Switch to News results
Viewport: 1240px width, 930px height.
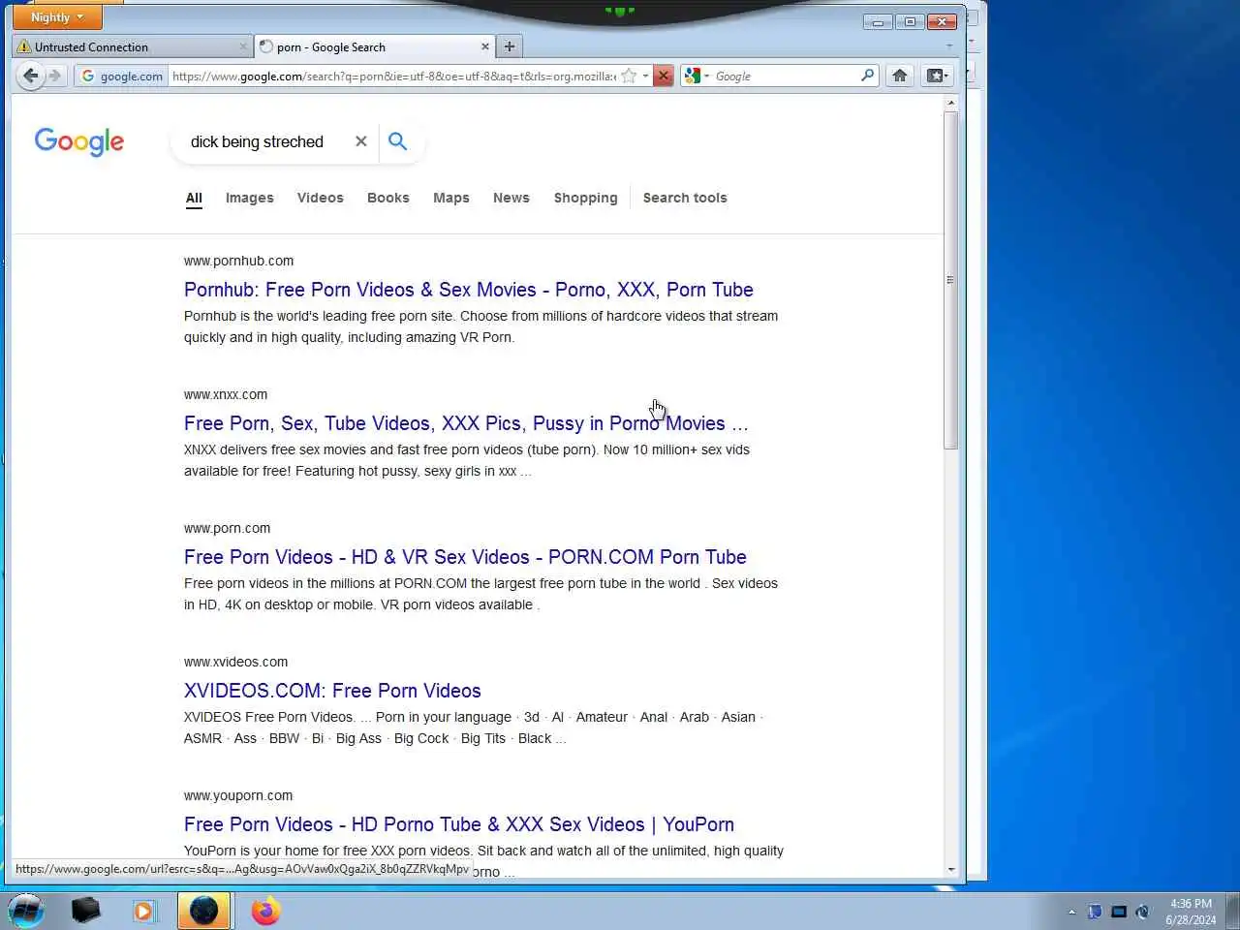pyautogui.click(x=511, y=198)
